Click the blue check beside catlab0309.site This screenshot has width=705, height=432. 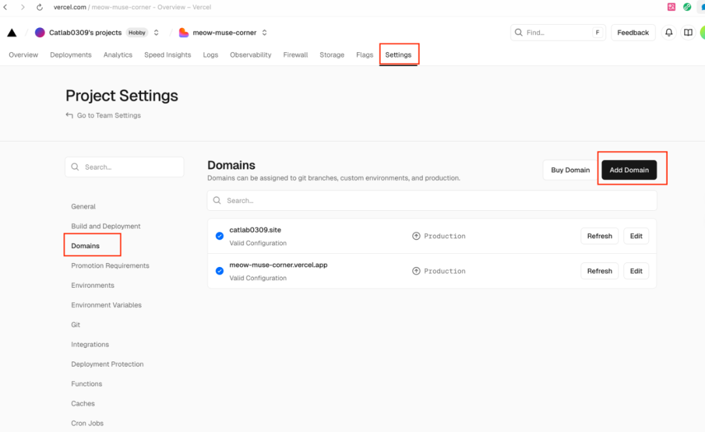219,236
